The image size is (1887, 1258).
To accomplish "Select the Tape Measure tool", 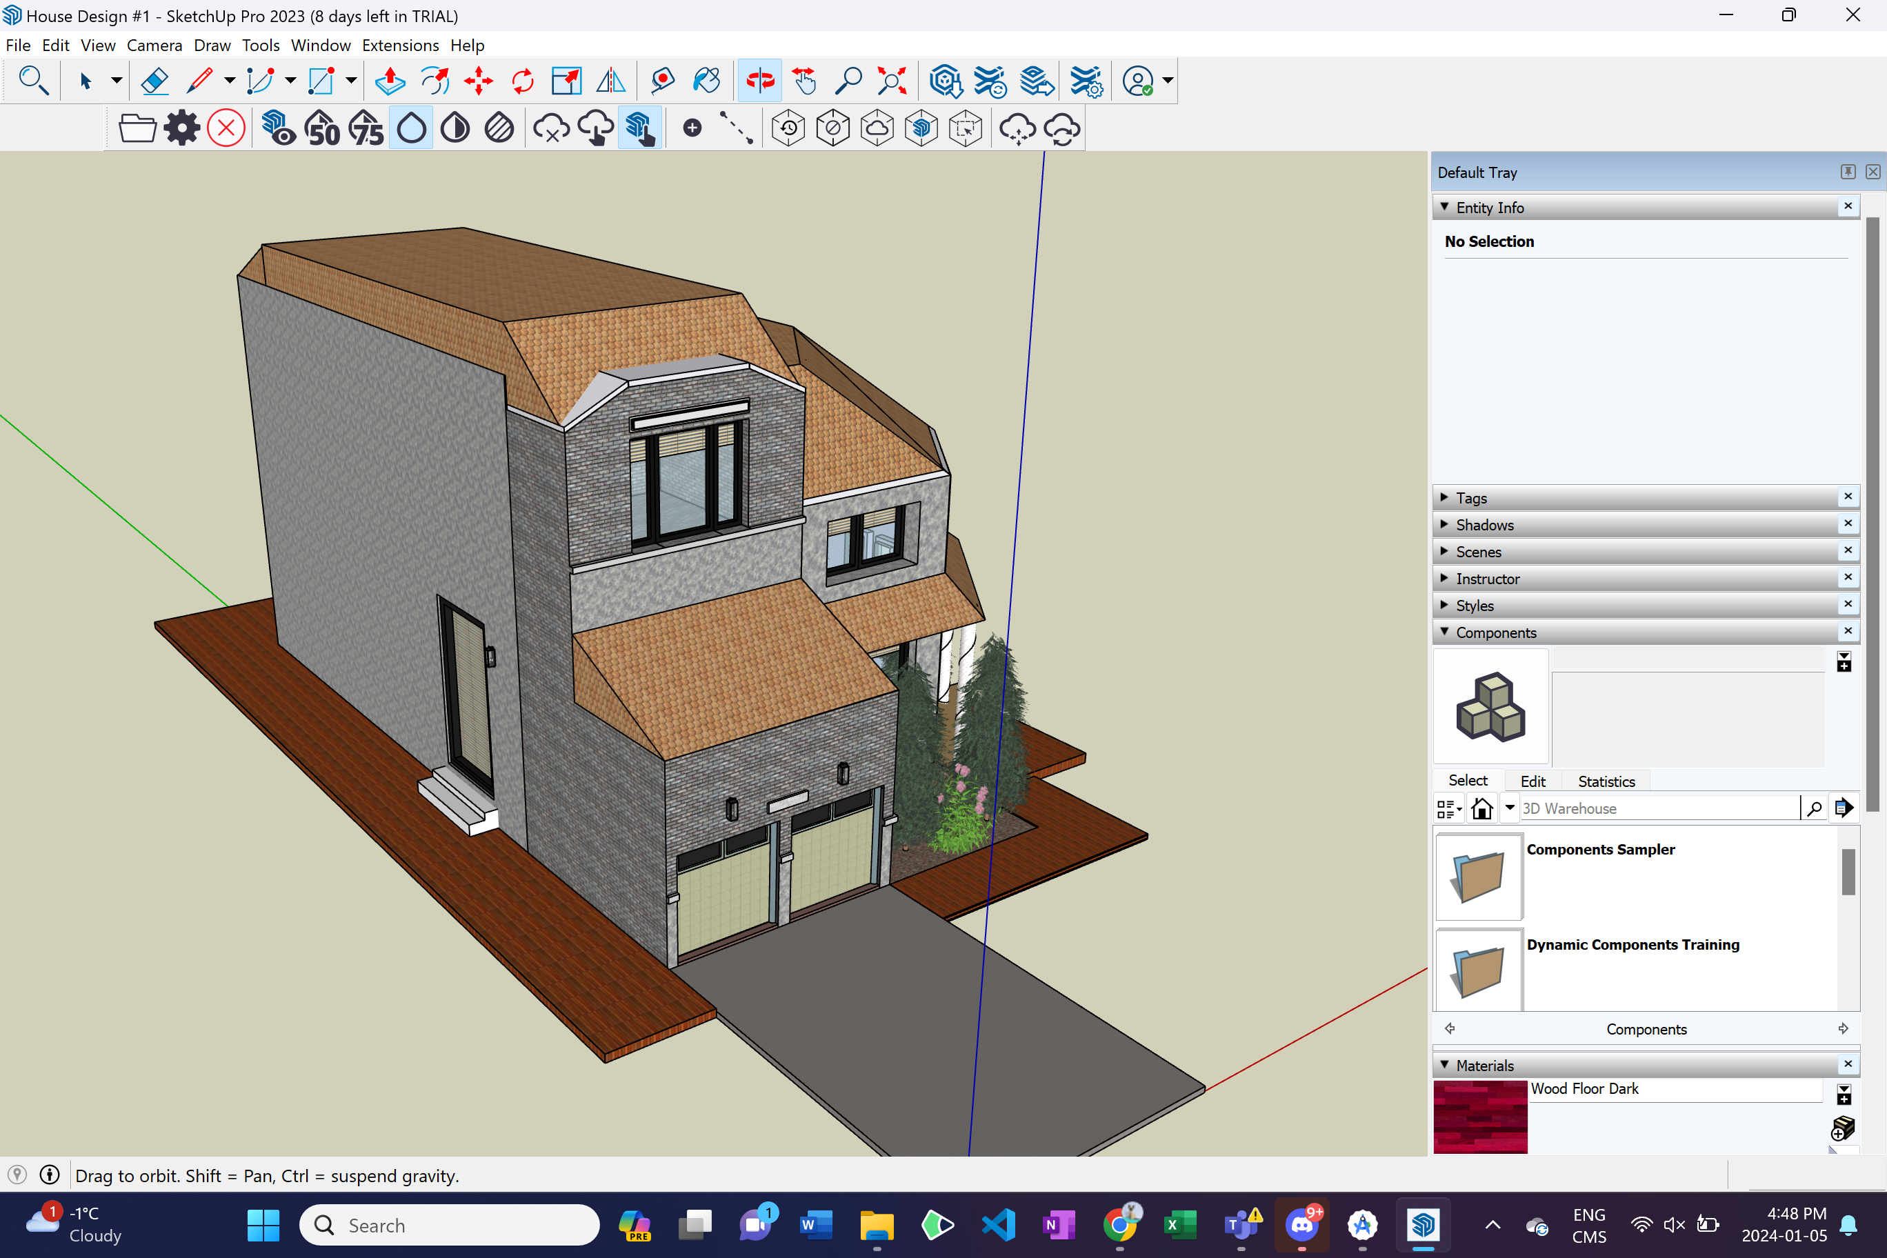I will (x=663, y=80).
